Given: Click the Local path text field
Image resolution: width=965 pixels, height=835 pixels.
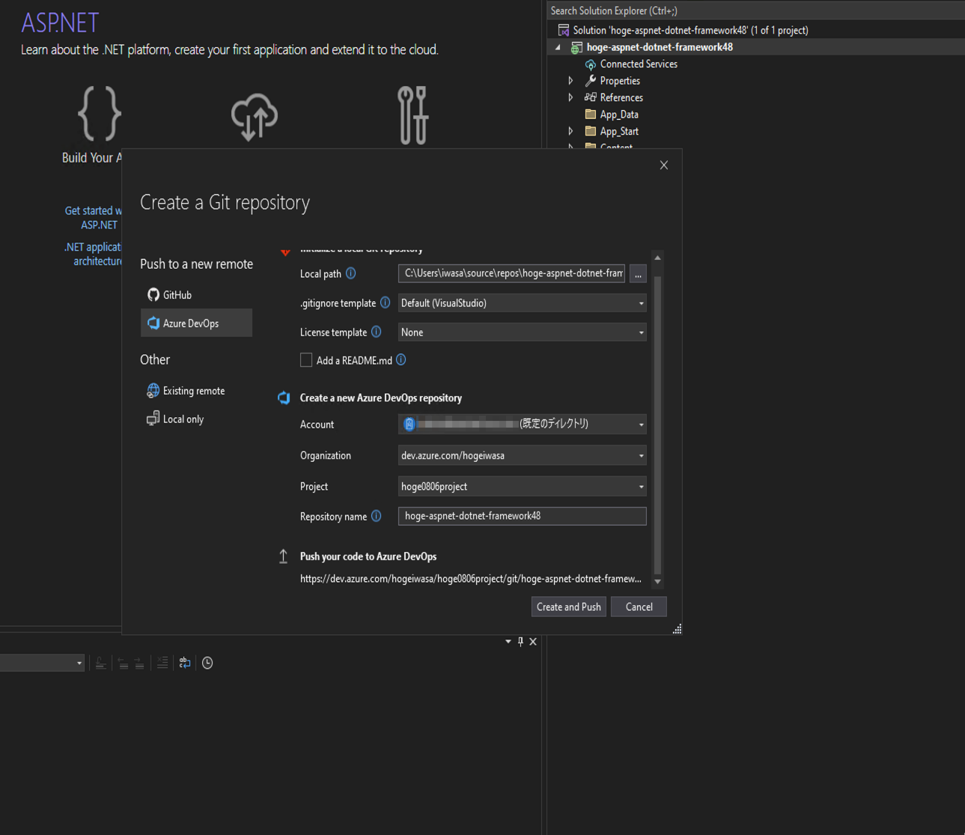Looking at the screenshot, I should [x=512, y=273].
